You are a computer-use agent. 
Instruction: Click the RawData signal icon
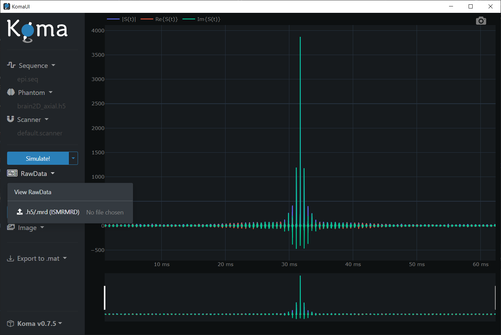(x=12, y=173)
